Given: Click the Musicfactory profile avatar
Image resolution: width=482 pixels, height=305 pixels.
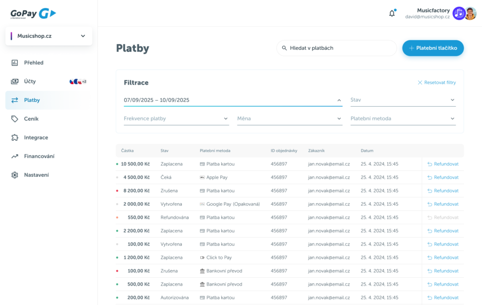Looking at the screenshot, I should [x=472, y=13].
